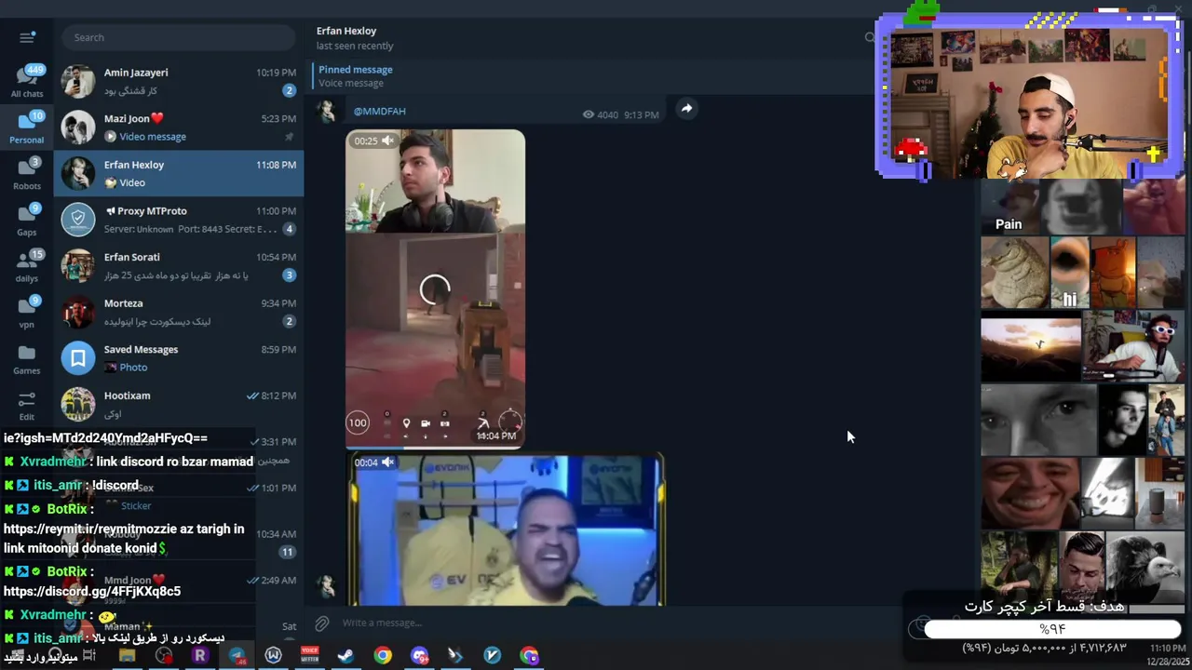Click the 94% donation goal progress bar
Viewport: 1192px width, 670px height.
1052,630
